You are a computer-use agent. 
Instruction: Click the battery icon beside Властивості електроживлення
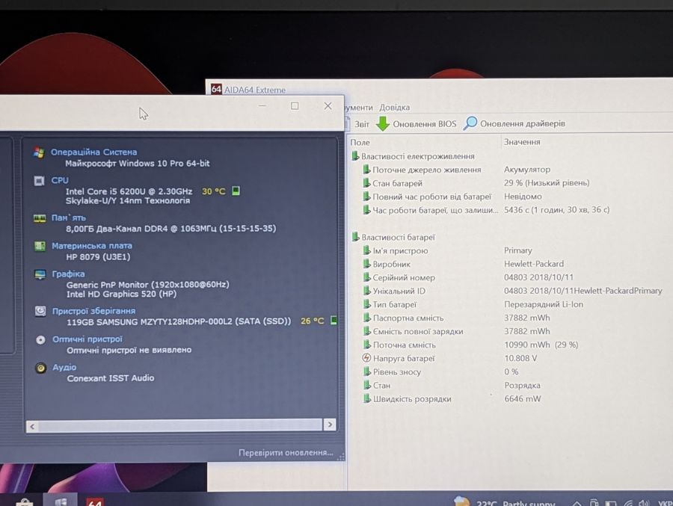point(355,156)
